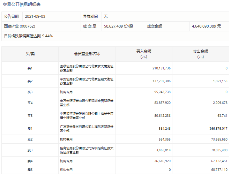Select the 卖2 row label
231x174 pixels.
pos(30,139)
